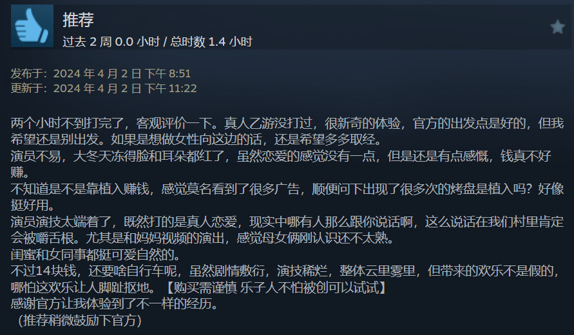
Task: Click the 过去 2 周 0.0 小时 text
Action: click(111, 42)
